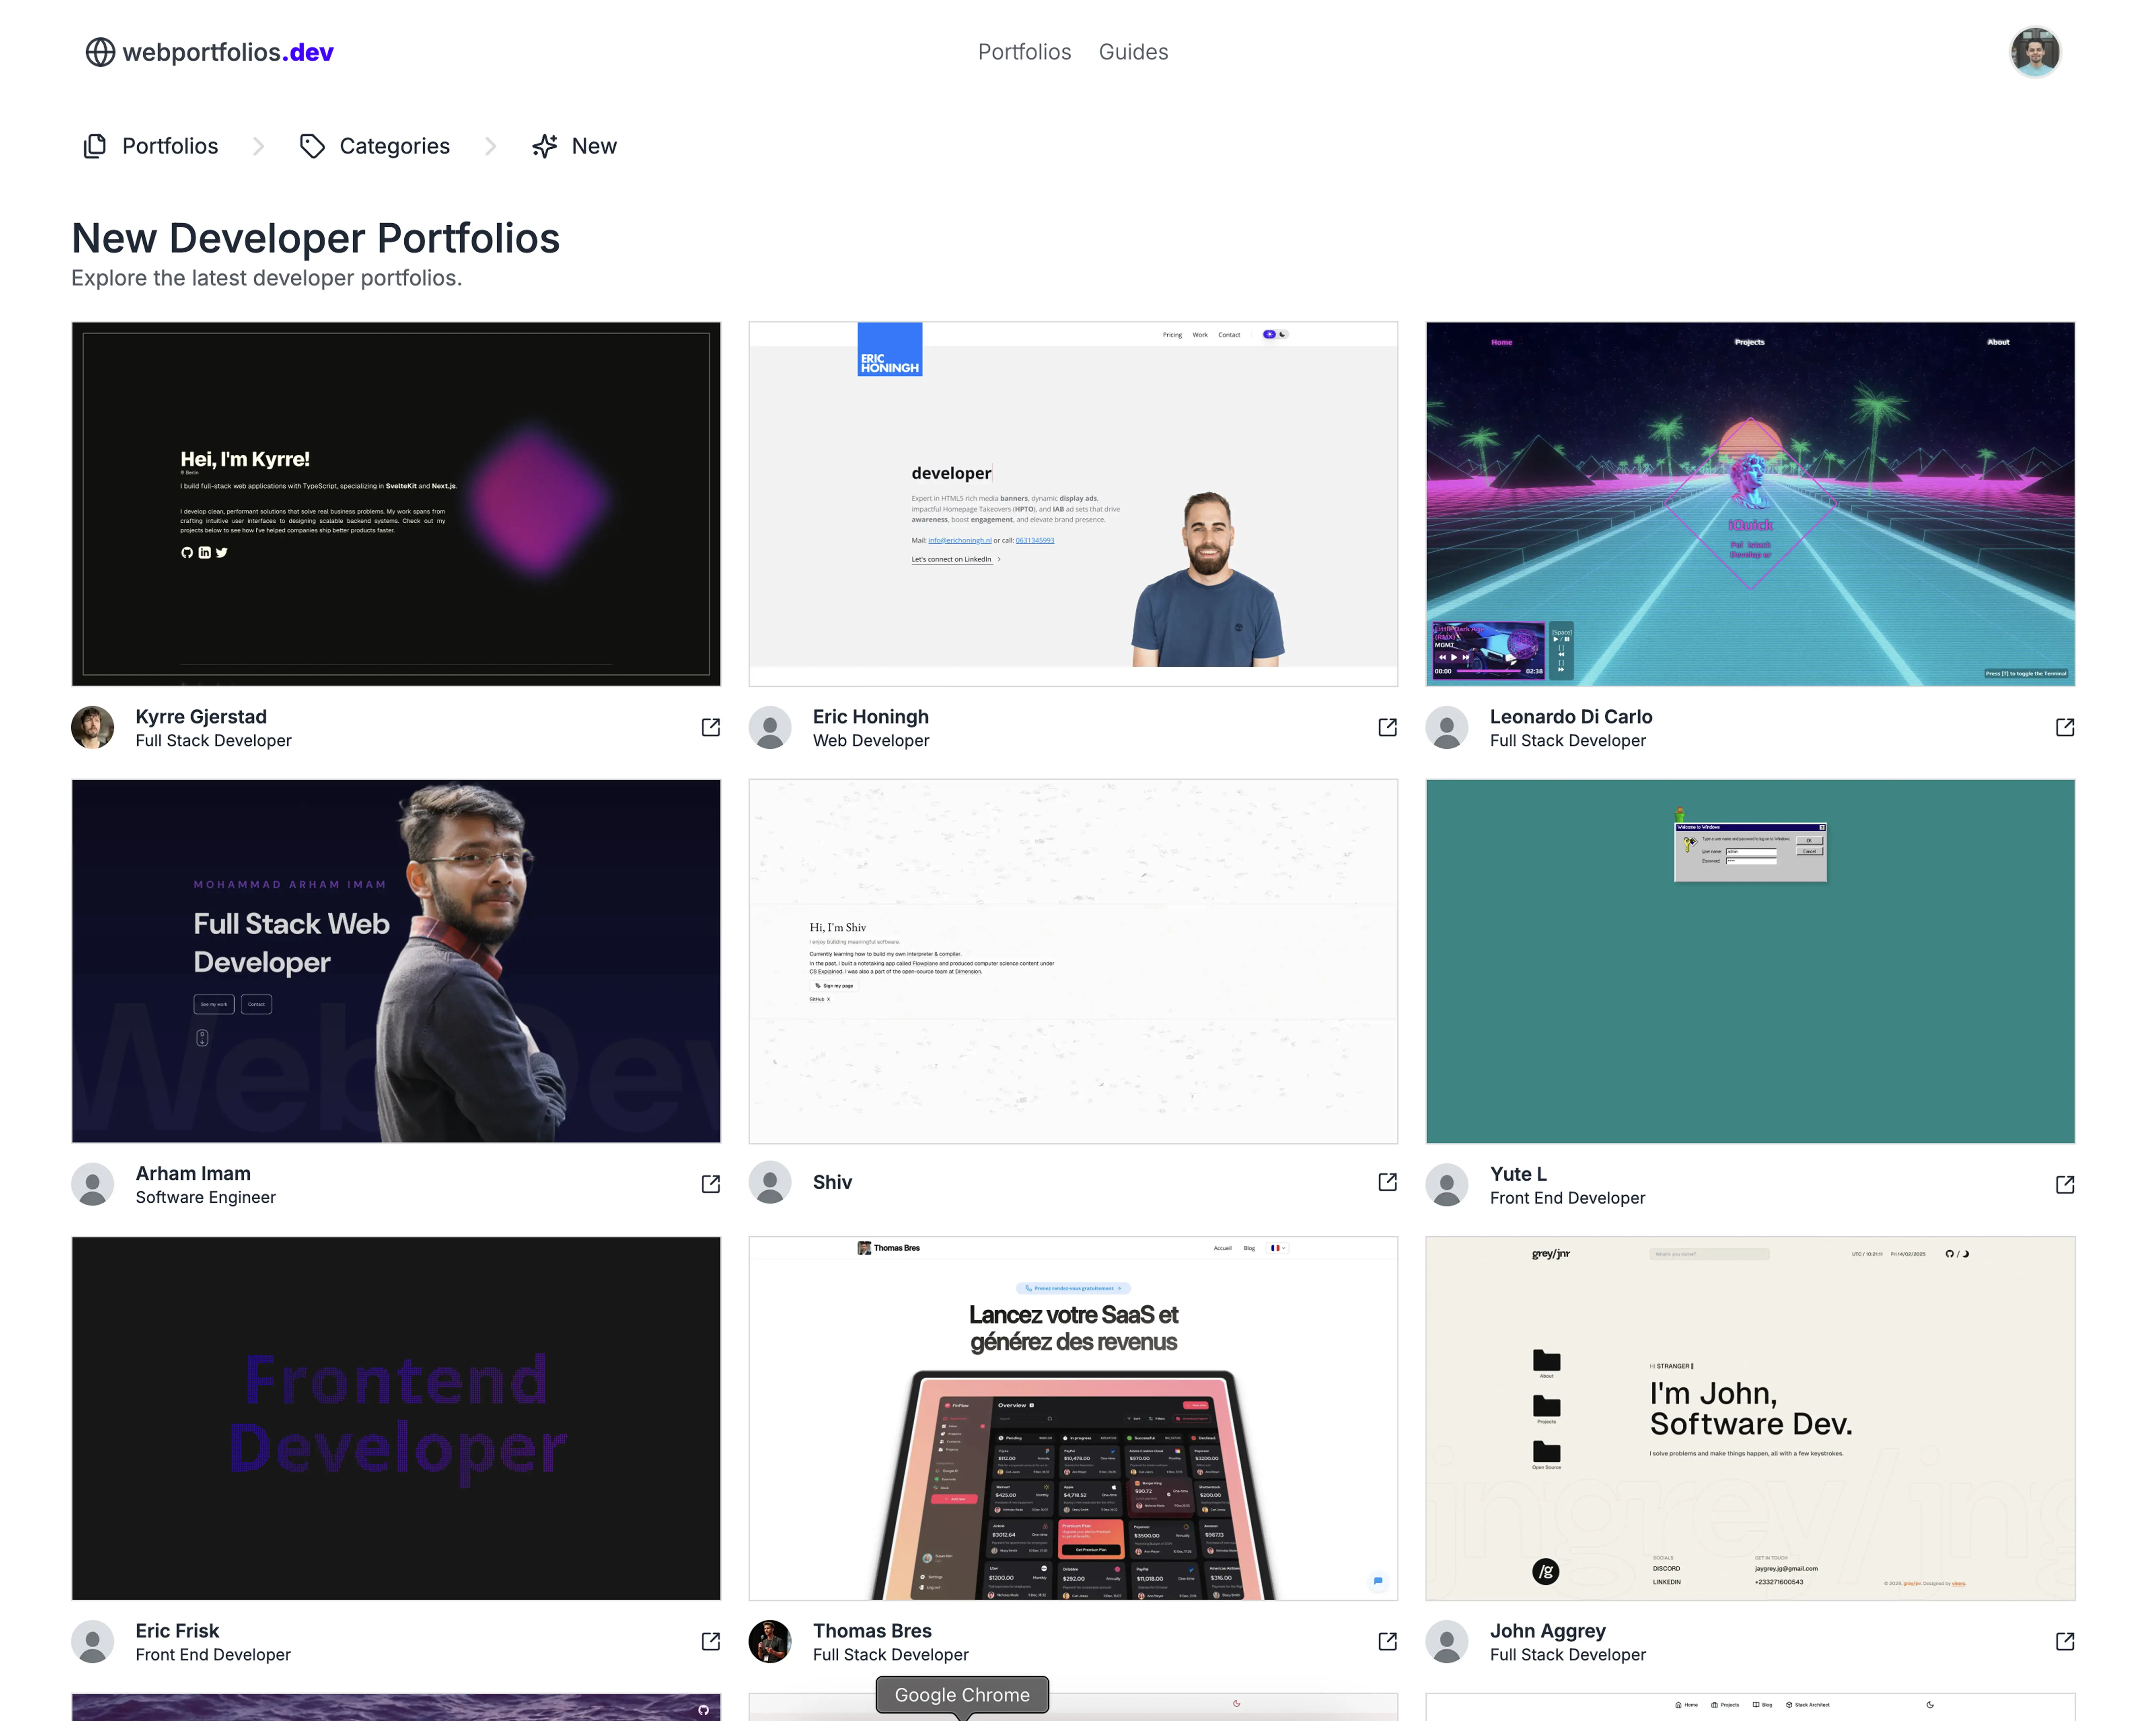Click the Arham Imam name link
The width and height of the screenshot is (2156, 1721).
193,1174
